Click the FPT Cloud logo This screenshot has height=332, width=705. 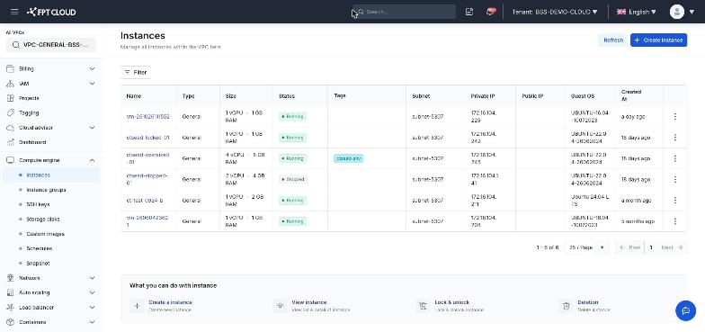[x=52, y=12]
